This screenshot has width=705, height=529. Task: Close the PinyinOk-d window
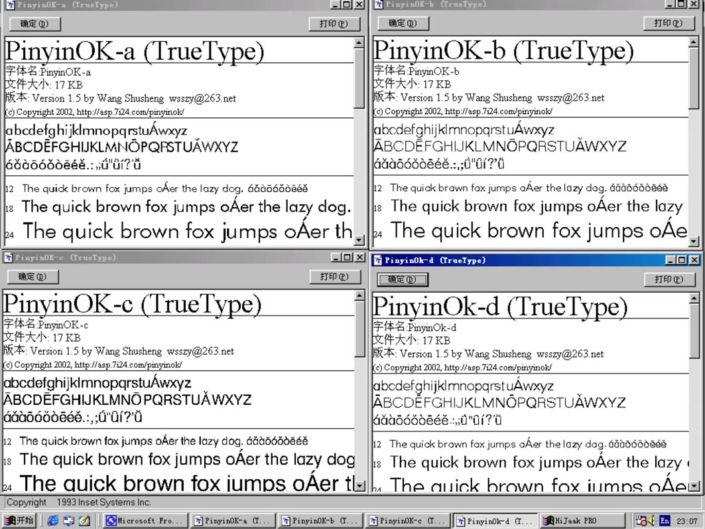(x=694, y=260)
